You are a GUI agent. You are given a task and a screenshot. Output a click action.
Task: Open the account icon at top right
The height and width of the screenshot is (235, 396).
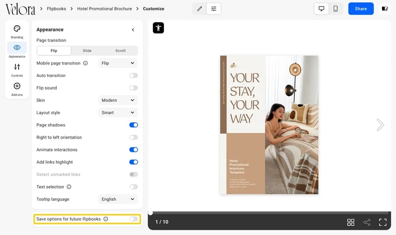[x=384, y=9]
